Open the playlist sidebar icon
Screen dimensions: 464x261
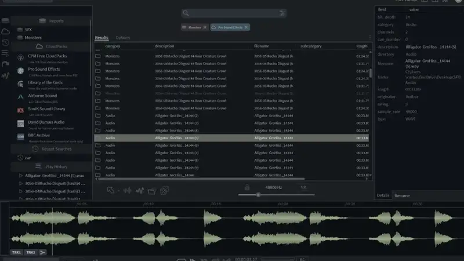5,53
